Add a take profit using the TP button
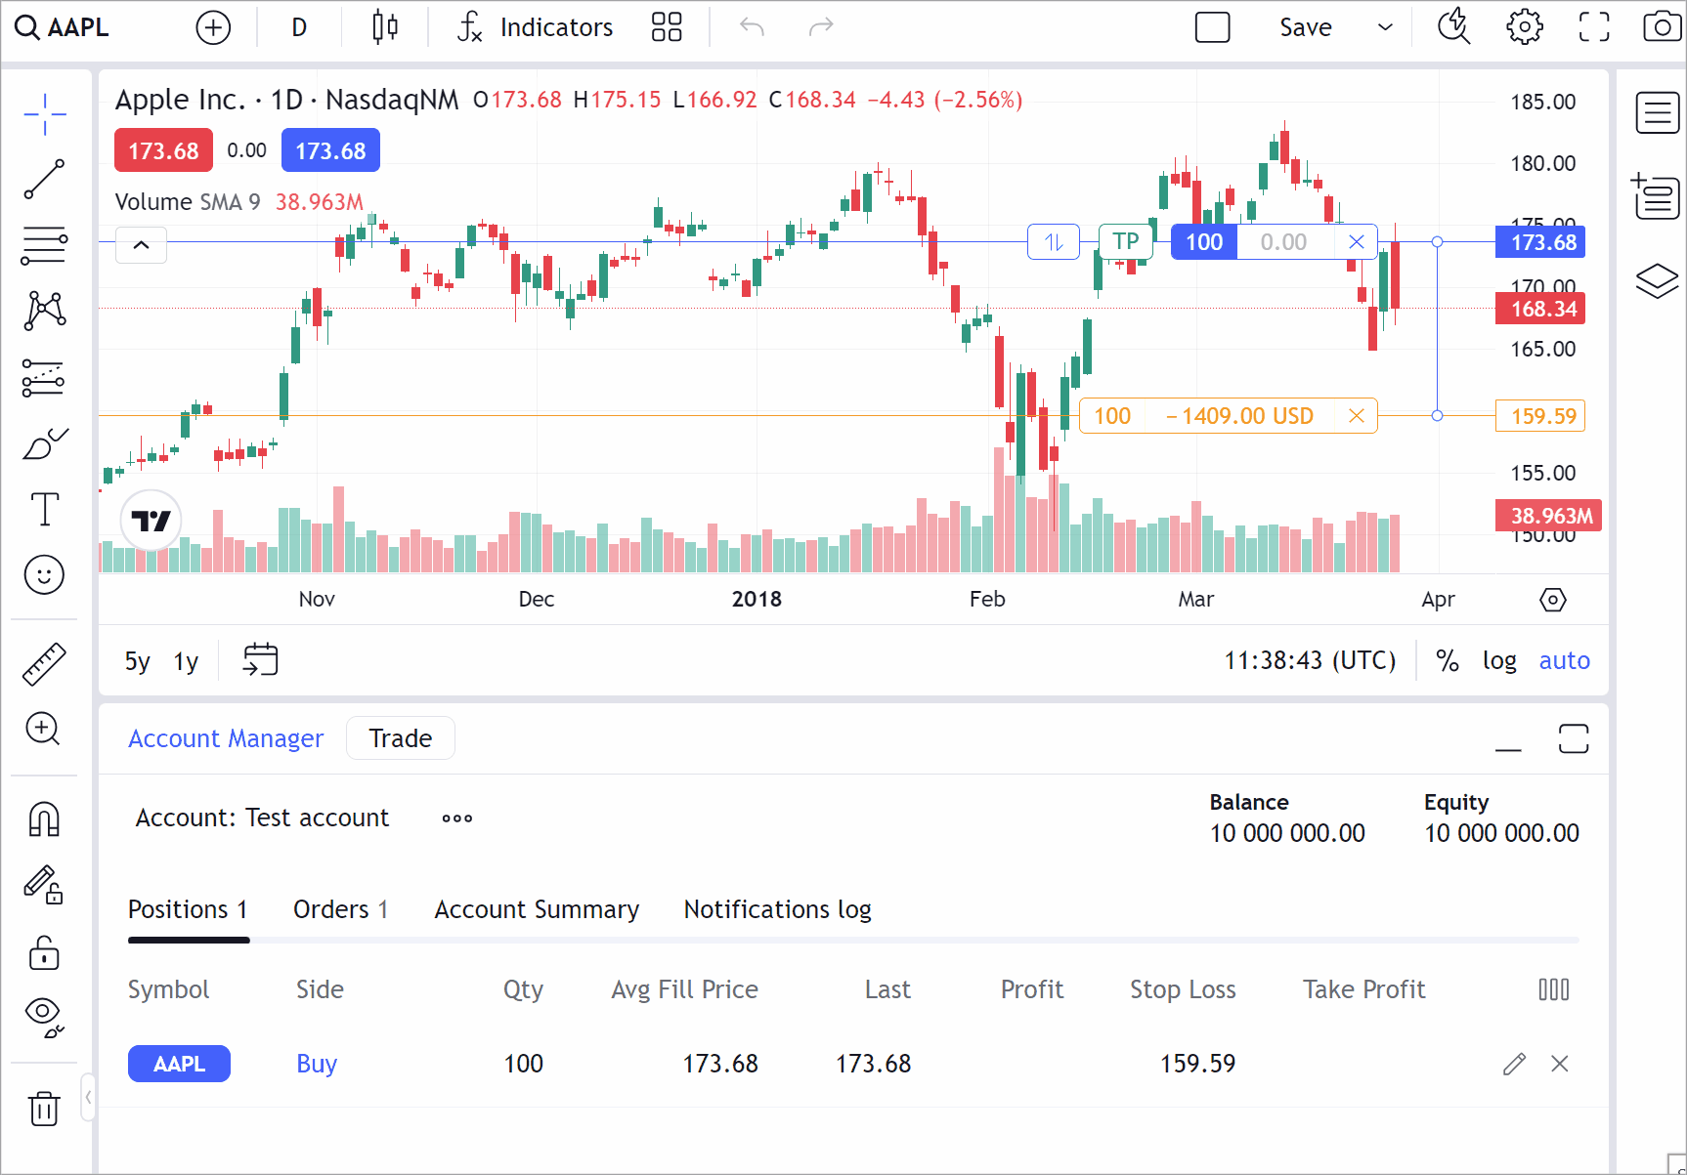Viewport: 1687px width, 1175px height. (x=1125, y=240)
